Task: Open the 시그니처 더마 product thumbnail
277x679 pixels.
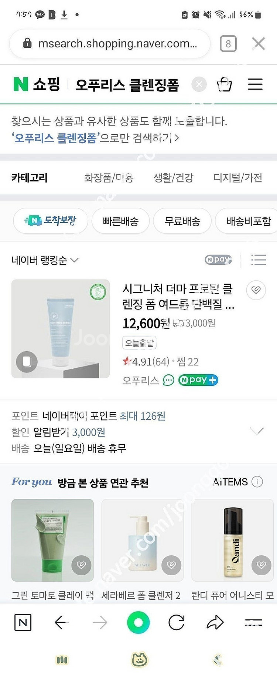Action: [61, 329]
